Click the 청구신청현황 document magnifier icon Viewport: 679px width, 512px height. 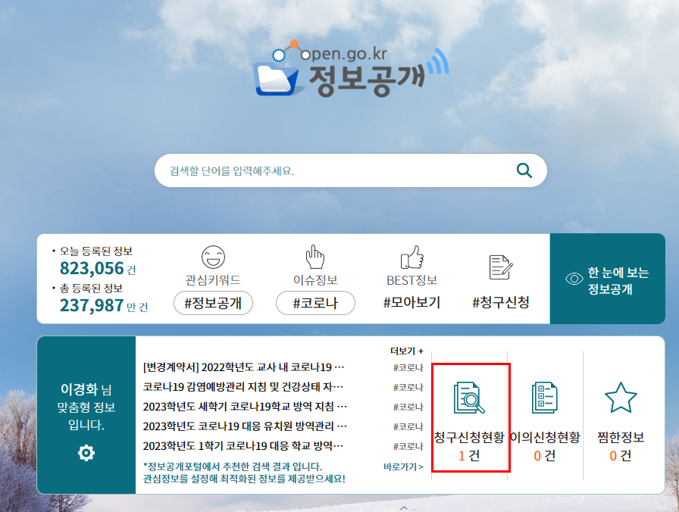[469, 398]
